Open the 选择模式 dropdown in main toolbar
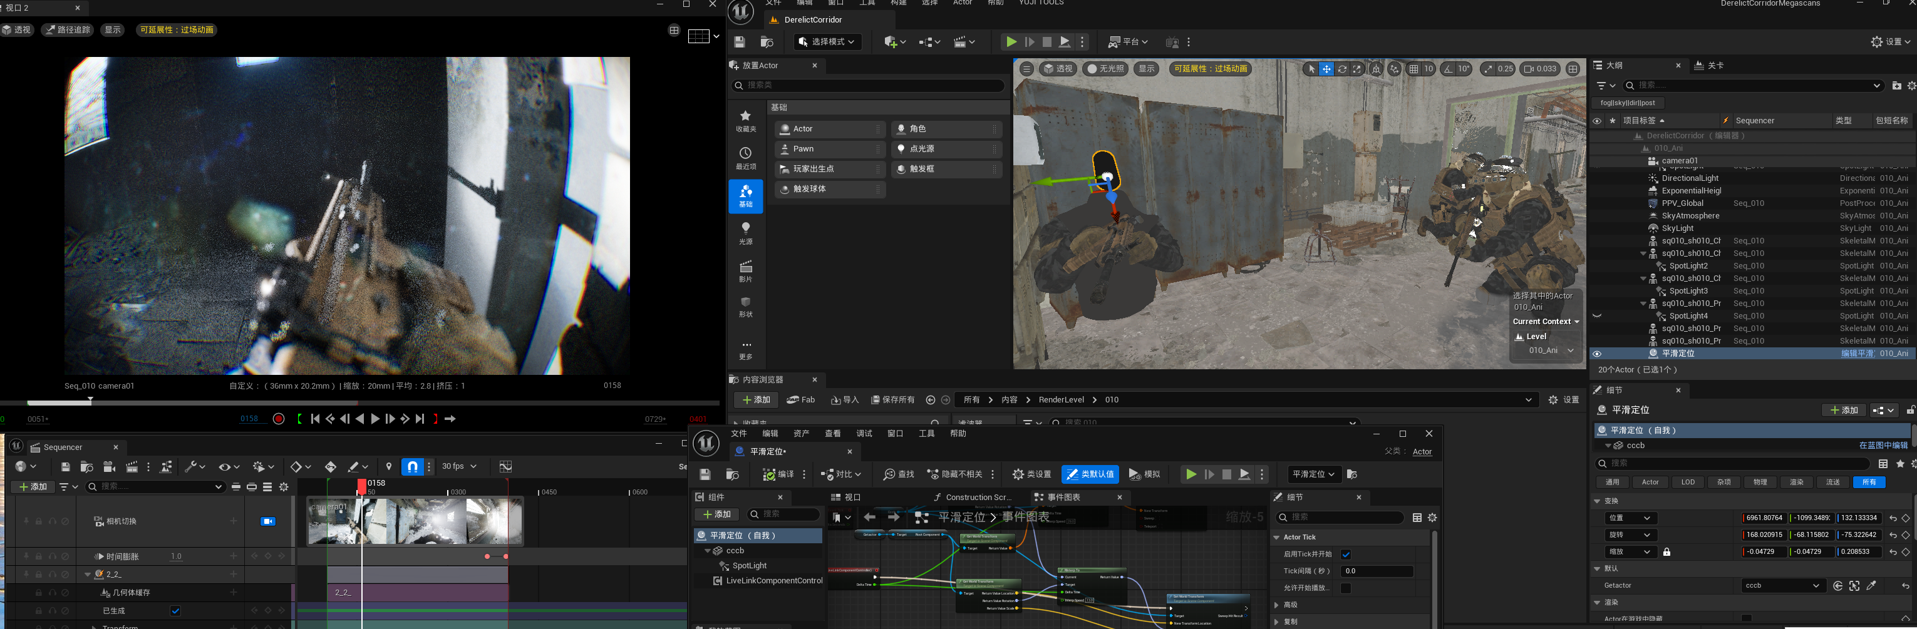 tap(827, 42)
